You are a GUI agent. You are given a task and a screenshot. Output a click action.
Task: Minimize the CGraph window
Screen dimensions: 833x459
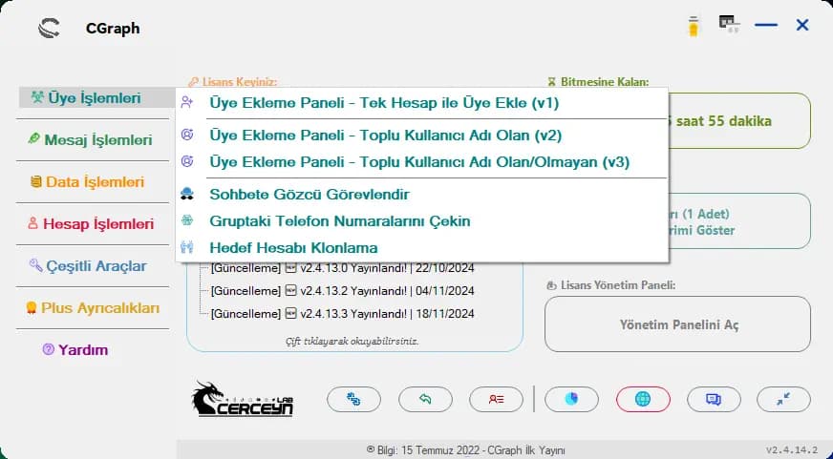tap(766, 25)
